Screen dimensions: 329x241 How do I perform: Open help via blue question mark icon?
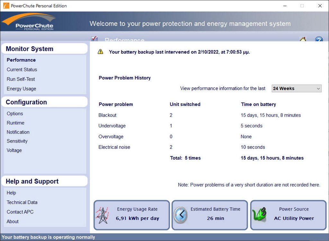319,39
